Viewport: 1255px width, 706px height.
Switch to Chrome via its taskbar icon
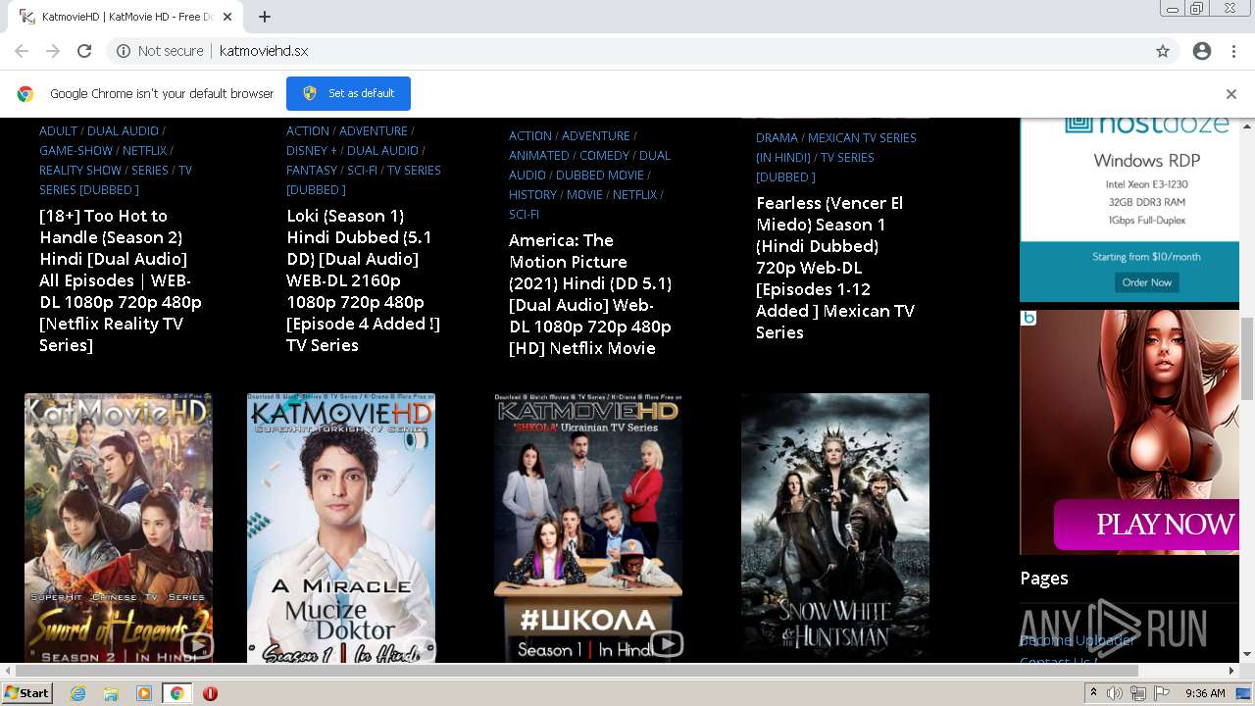coord(177,693)
